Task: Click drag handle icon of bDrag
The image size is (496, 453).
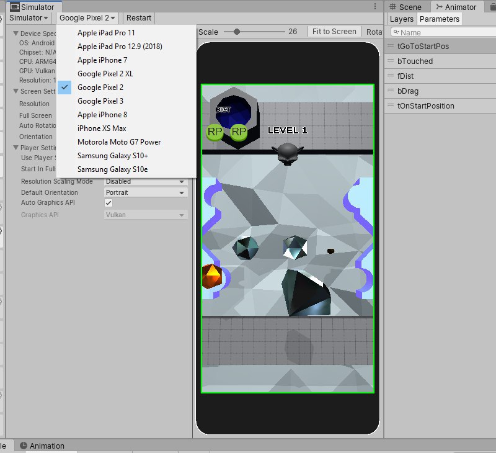Action: point(391,91)
